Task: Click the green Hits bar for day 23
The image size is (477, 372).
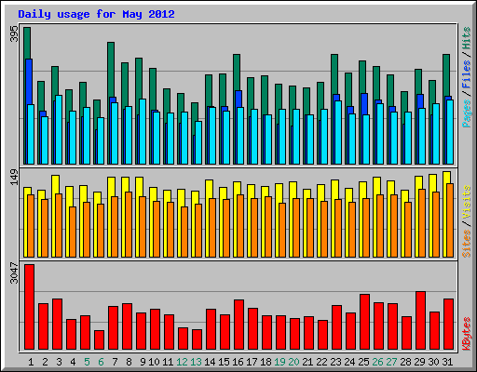Action: [334, 74]
